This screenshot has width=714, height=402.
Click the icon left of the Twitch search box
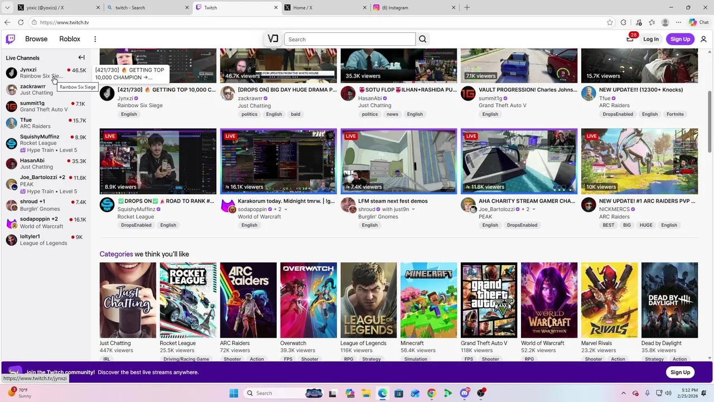273,39
